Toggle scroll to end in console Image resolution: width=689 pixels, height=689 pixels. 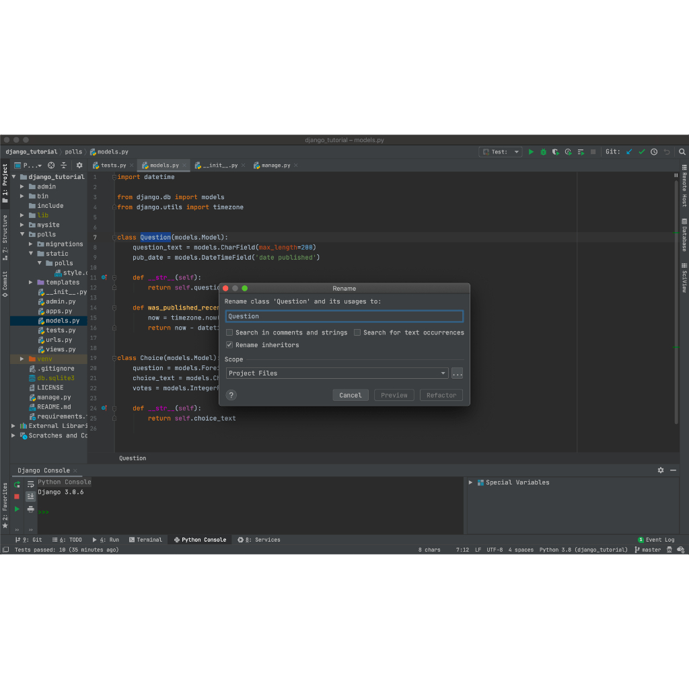click(x=31, y=497)
